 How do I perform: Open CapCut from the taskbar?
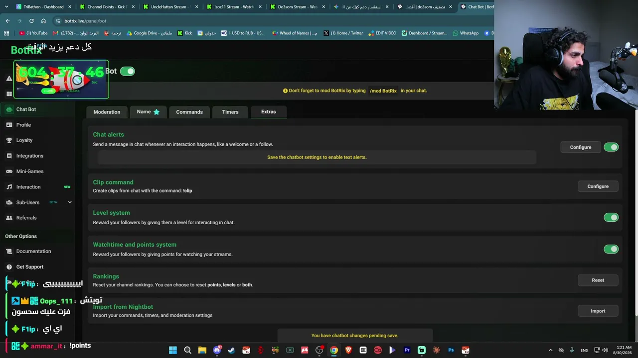[x=363, y=350]
